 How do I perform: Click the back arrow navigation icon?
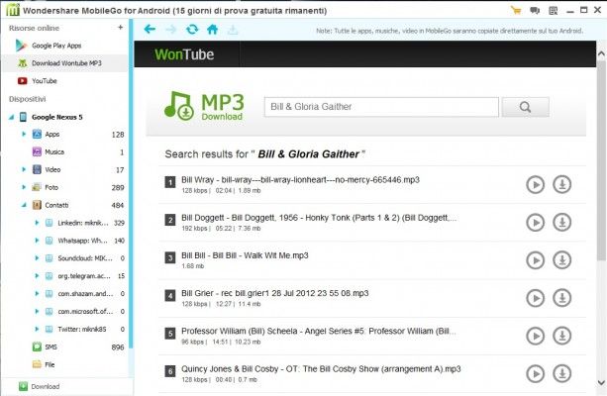150,29
